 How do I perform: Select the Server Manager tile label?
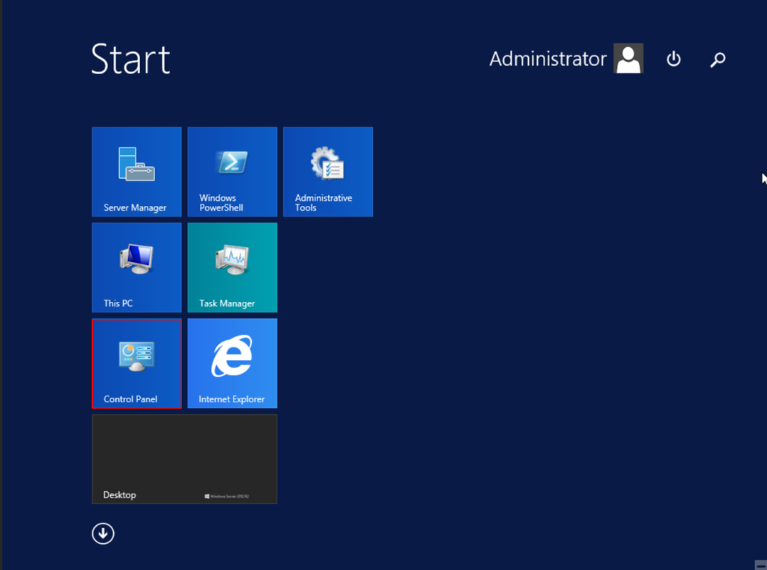[x=137, y=207]
